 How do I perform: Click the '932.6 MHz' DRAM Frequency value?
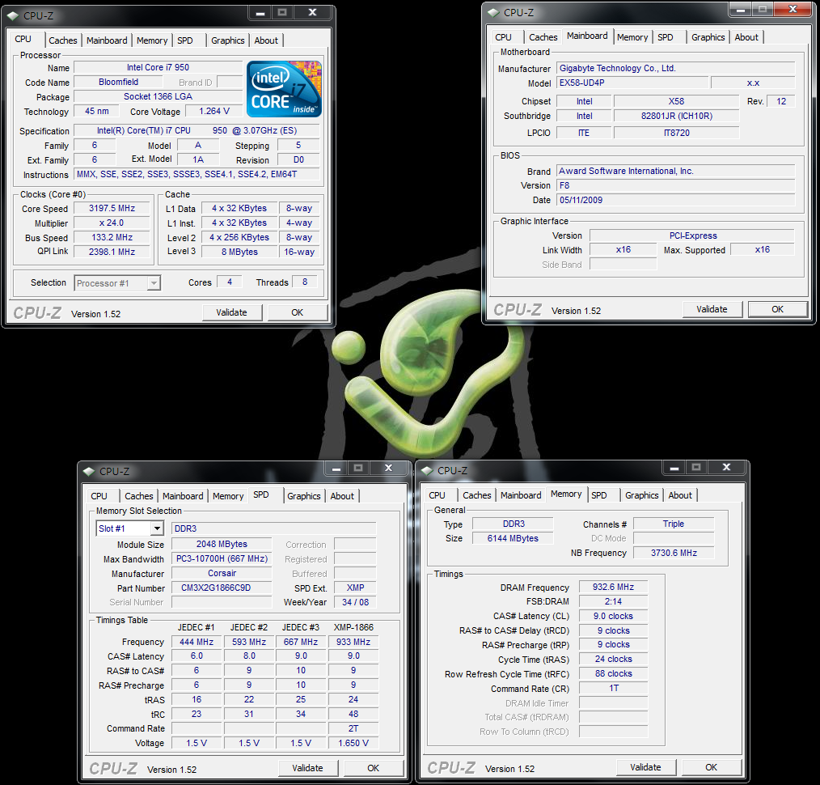click(614, 588)
